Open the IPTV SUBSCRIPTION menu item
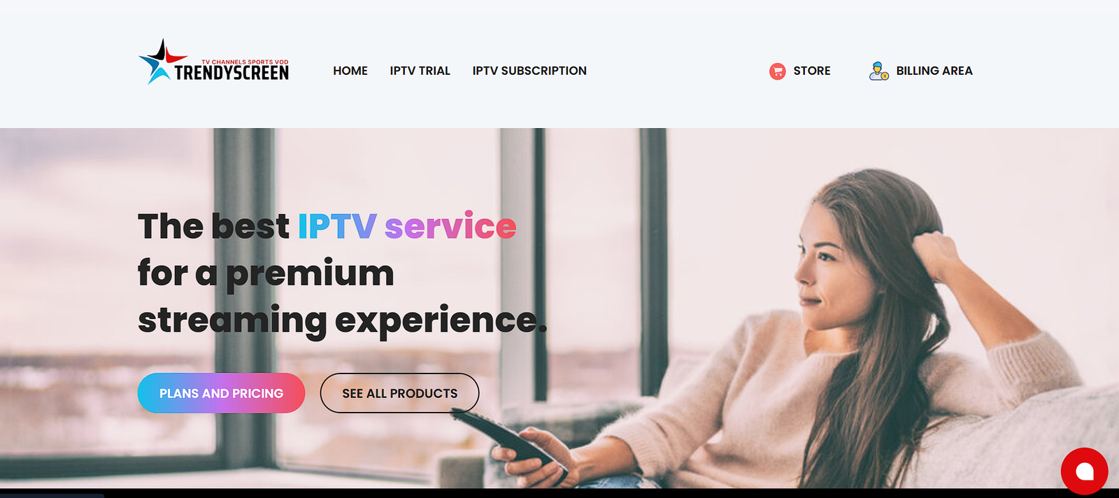Screen dimensions: 1119x498 pyautogui.click(x=529, y=71)
